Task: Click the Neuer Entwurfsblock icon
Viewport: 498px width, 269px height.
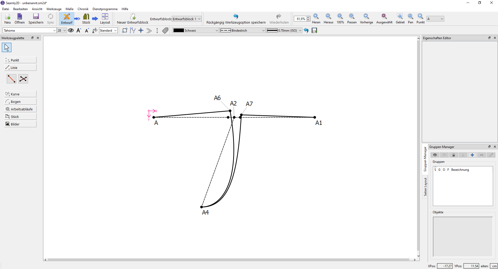Action: click(133, 17)
